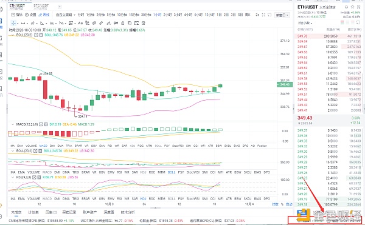Image resolution: width=365 pixels, height=225 pixels.
Task: Open main chart BOLL settings gear icon
Action: click(36, 35)
